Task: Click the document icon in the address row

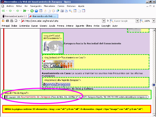Action: 16,20
